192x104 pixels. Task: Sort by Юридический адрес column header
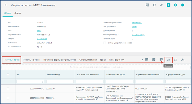point(176,75)
